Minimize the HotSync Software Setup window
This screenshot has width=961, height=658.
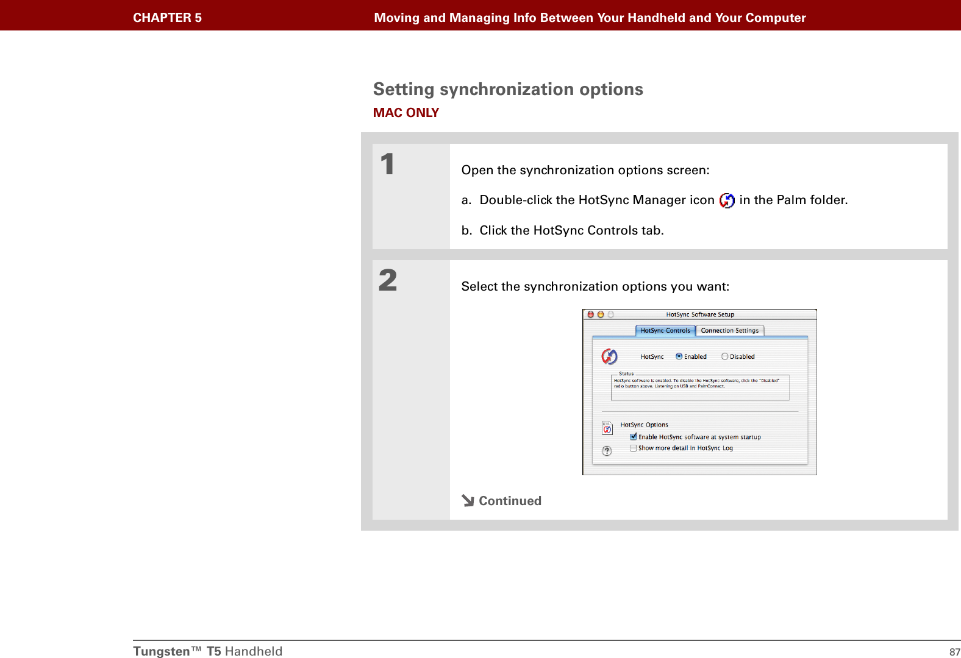tap(601, 314)
